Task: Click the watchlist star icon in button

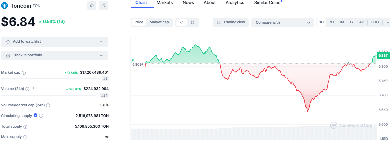Action: click(8, 42)
